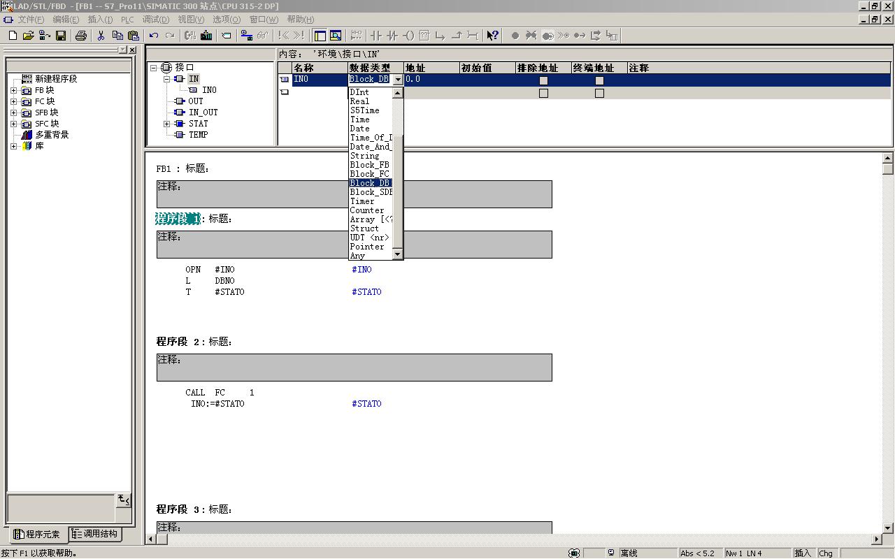Select Block_FB in the data type list

(x=370, y=165)
